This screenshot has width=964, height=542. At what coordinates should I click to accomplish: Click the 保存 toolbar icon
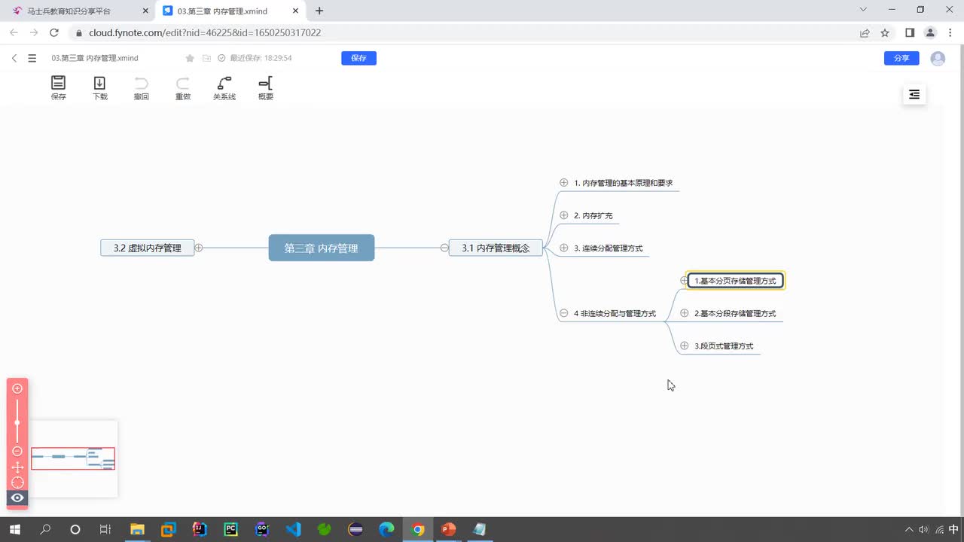click(58, 87)
